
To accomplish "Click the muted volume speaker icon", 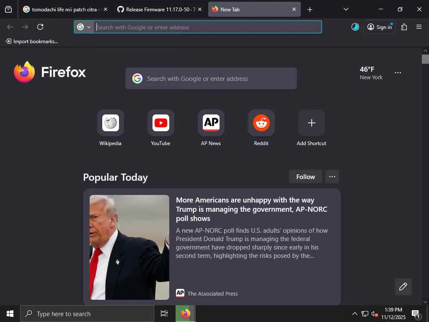I will 375,314.
